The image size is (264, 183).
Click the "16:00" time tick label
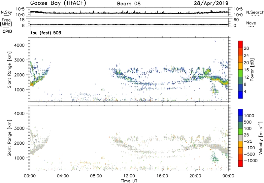[162, 176]
